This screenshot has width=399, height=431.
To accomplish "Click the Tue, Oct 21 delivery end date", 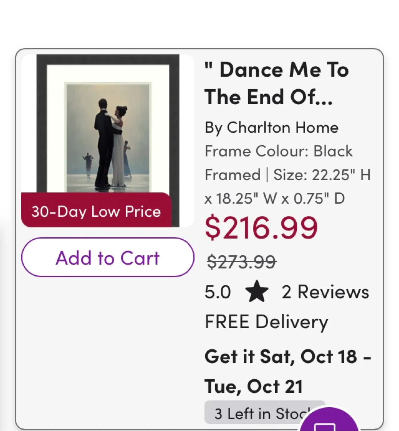I will point(254,386).
